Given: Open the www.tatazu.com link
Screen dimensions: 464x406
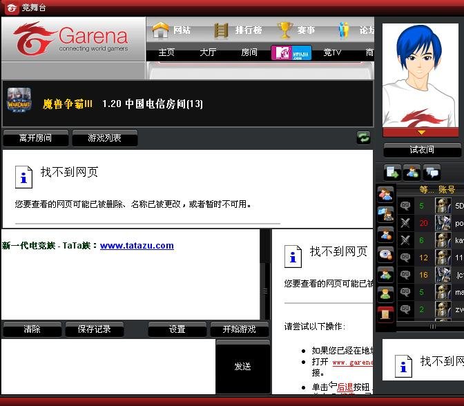Looking at the screenshot, I should click(137, 246).
